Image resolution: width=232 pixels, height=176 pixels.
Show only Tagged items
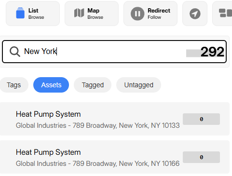point(93,85)
